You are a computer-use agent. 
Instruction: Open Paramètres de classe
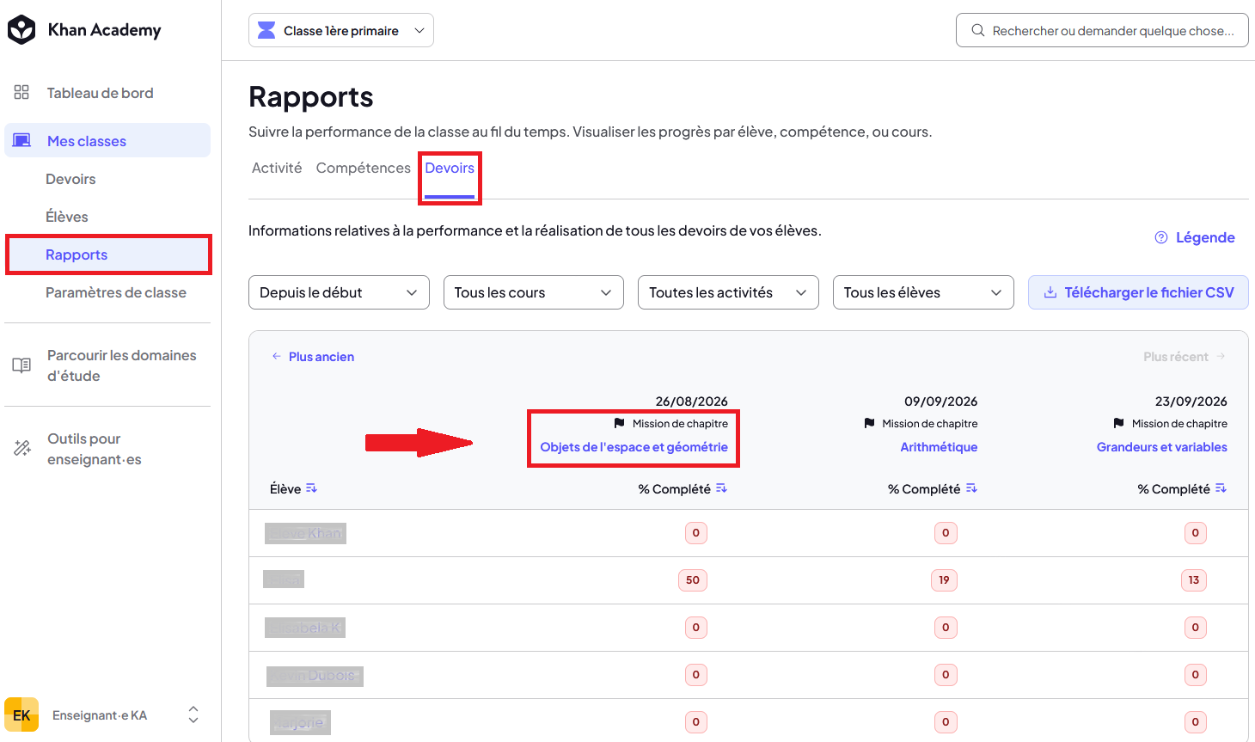point(116,292)
